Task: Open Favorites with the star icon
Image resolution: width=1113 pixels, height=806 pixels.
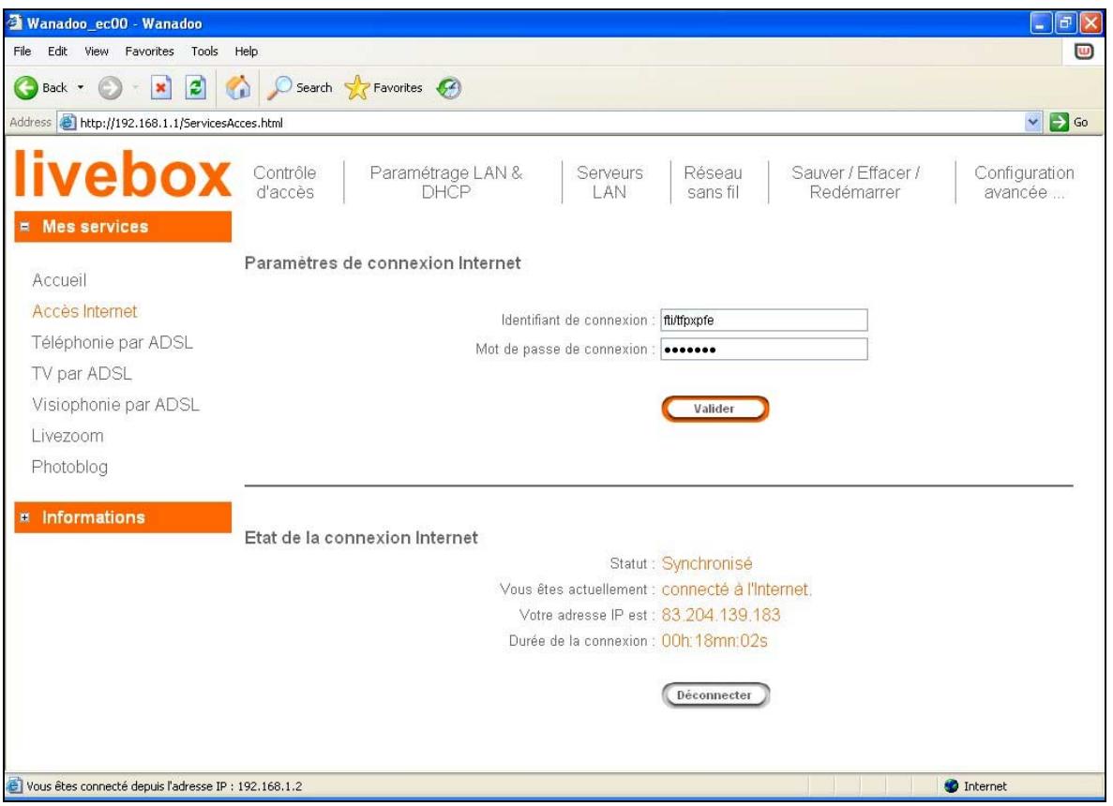Action: [356, 88]
